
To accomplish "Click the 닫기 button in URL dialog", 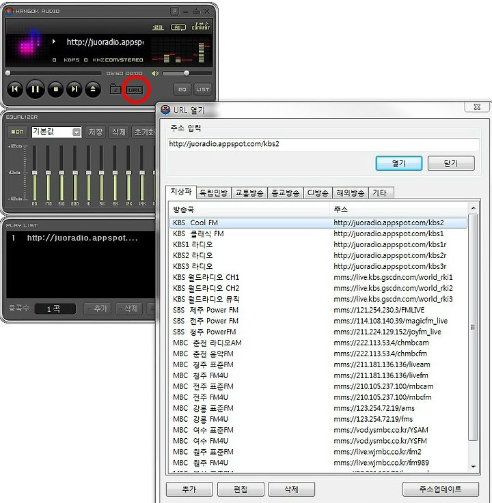I will [x=451, y=163].
